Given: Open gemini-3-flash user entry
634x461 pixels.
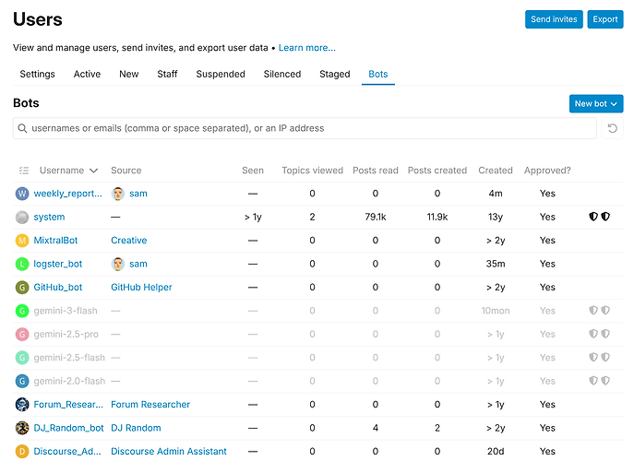Looking at the screenshot, I should pyautogui.click(x=66, y=311).
